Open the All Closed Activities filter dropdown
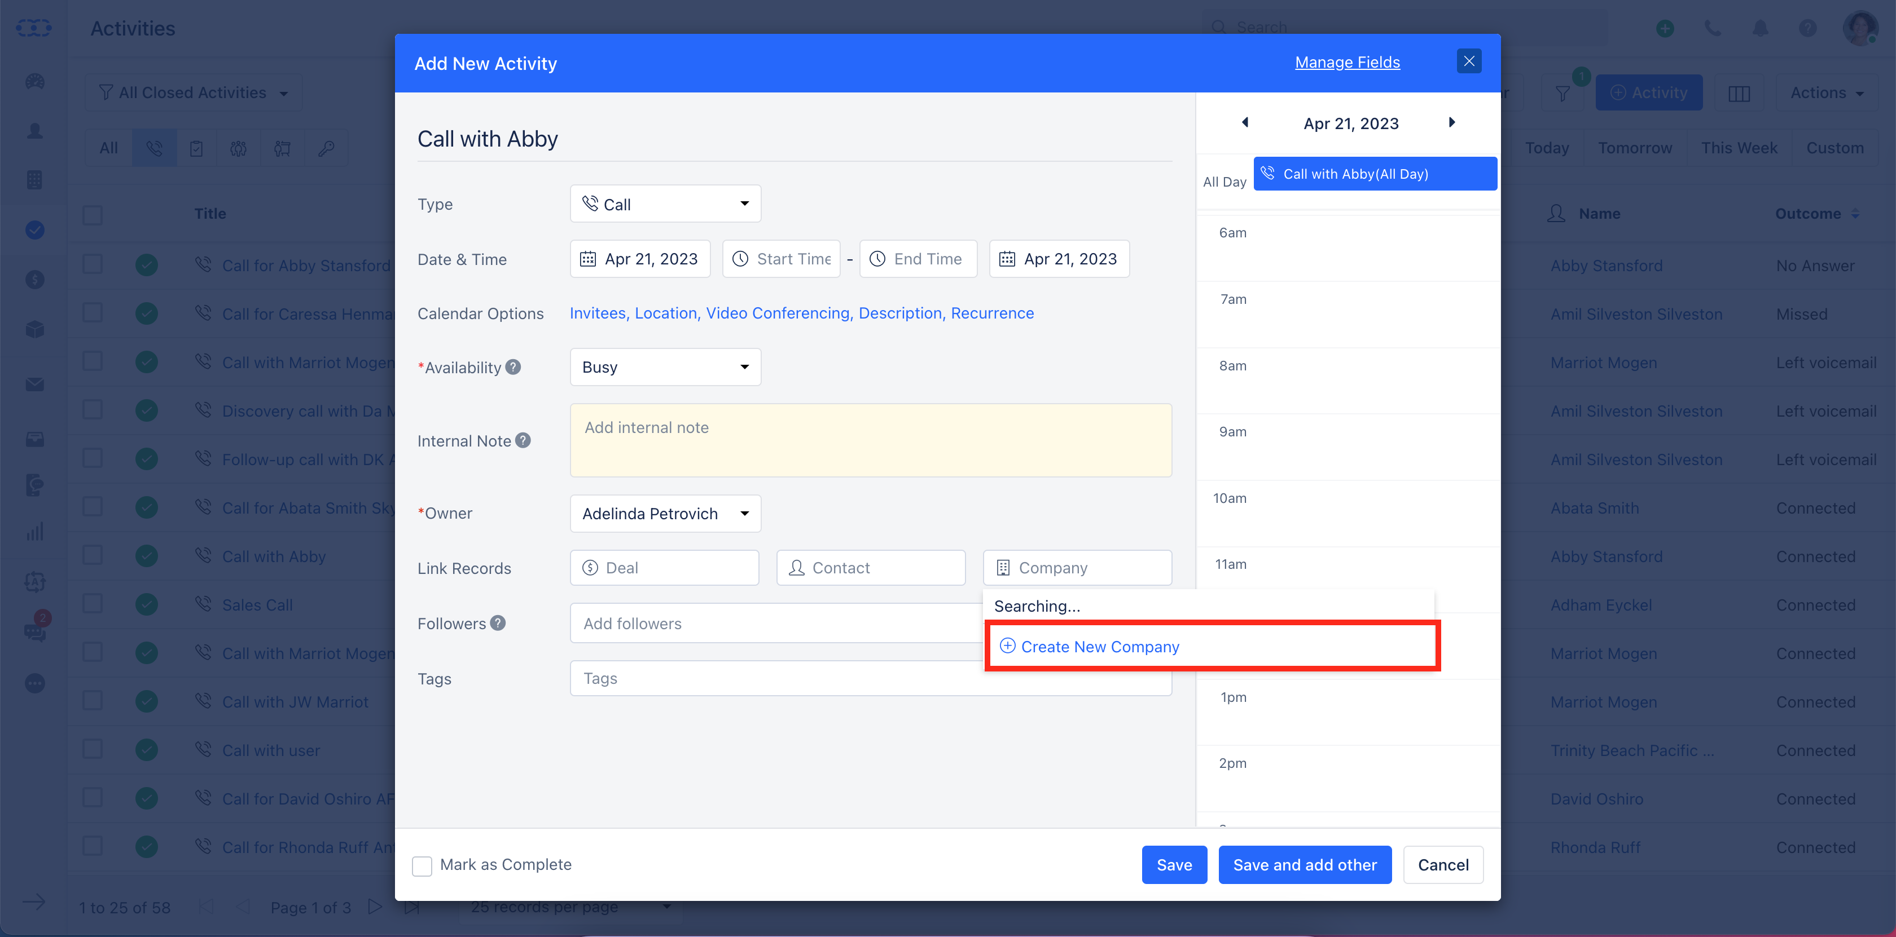The width and height of the screenshot is (1896, 937). [x=194, y=92]
